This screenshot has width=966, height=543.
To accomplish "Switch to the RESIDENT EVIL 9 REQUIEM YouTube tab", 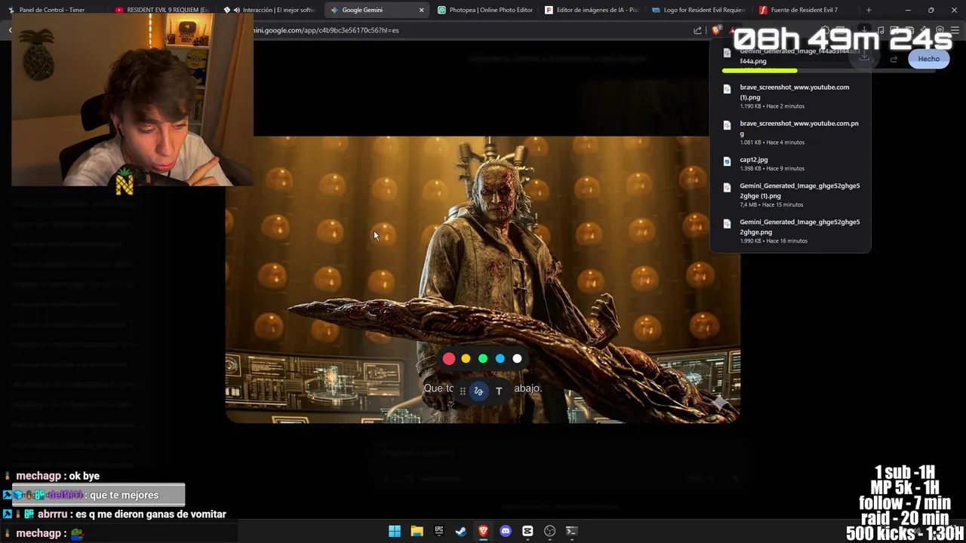I will pyautogui.click(x=162, y=10).
